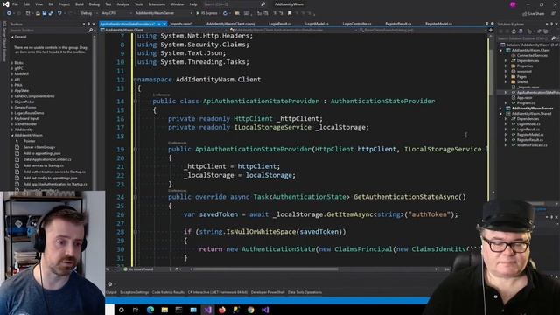Expand the gRPC toolbox group
The image size is (560, 315).
pos(12,68)
